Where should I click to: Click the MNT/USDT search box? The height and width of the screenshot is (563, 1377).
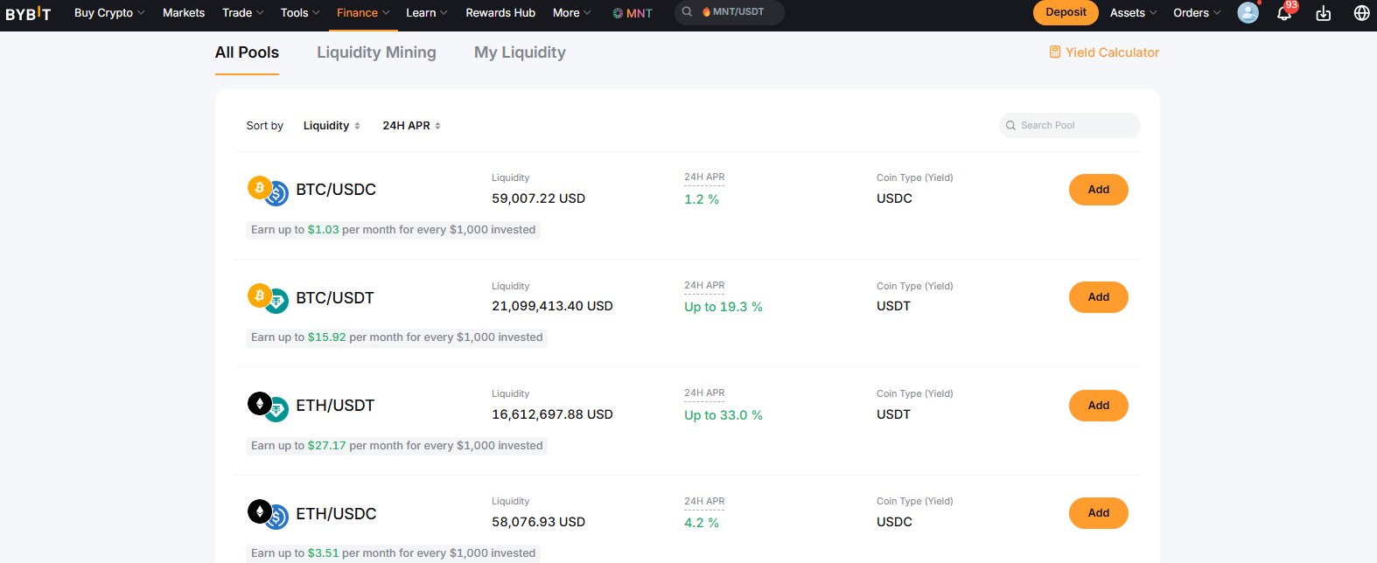point(730,12)
